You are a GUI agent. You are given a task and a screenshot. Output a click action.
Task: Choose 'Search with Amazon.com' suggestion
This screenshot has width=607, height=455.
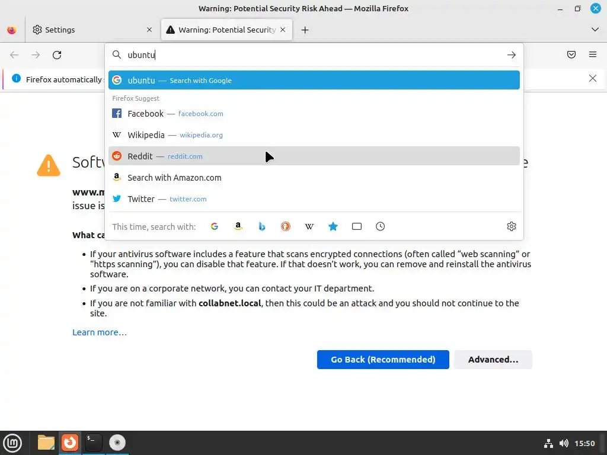(x=314, y=178)
